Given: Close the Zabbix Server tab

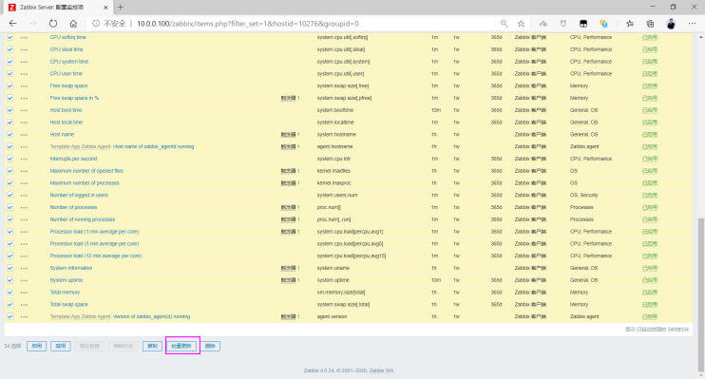Looking at the screenshot, I should pyautogui.click(x=105, y=8).
